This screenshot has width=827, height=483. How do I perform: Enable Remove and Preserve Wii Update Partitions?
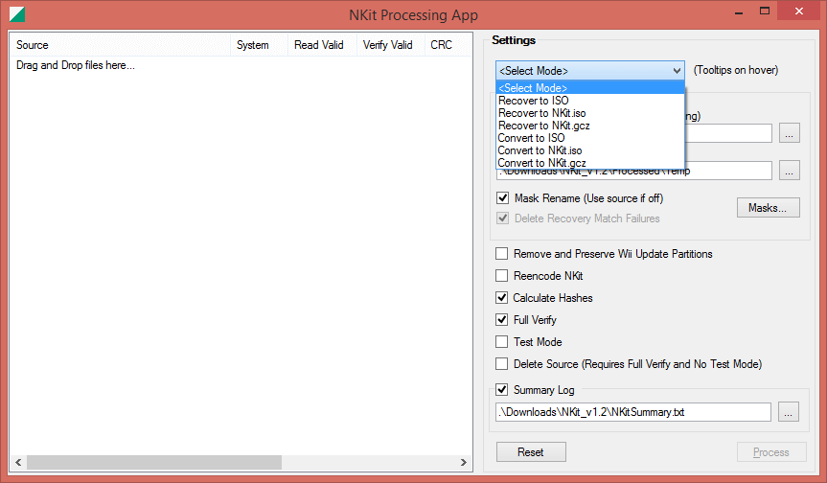(x=501, y=254)
